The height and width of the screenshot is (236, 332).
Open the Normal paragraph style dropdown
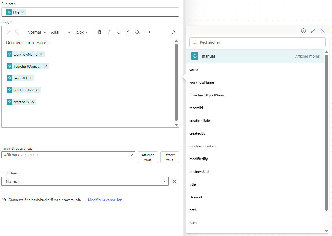[37, 32]
